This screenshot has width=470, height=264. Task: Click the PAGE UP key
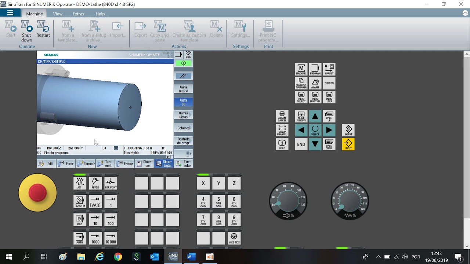pos(329,116)
